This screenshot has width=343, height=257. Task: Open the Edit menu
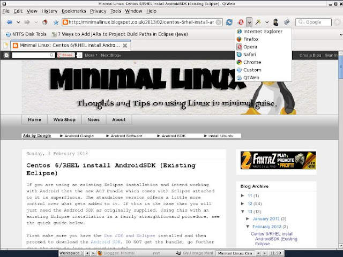(x=18, y=11)
